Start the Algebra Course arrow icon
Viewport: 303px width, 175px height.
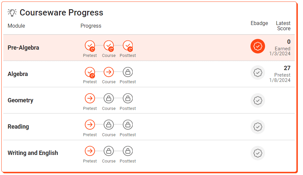tap(109, 72)
